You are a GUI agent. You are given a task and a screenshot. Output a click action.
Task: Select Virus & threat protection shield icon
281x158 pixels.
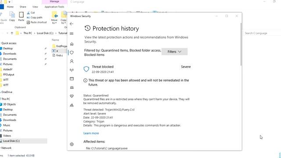[x=72, y=53]
